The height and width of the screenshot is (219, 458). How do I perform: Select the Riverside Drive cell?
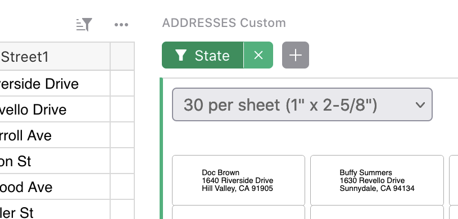point(55,83)
